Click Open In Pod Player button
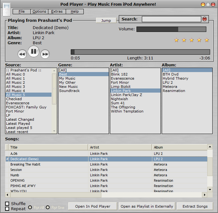 point(93,206)
